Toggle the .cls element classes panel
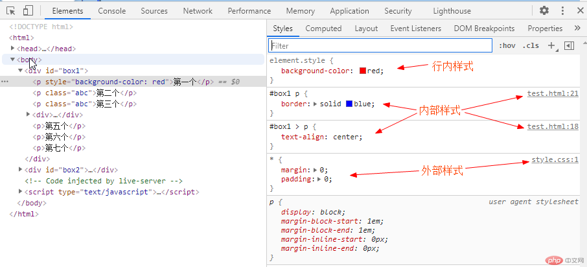 (x=531, y=45)
